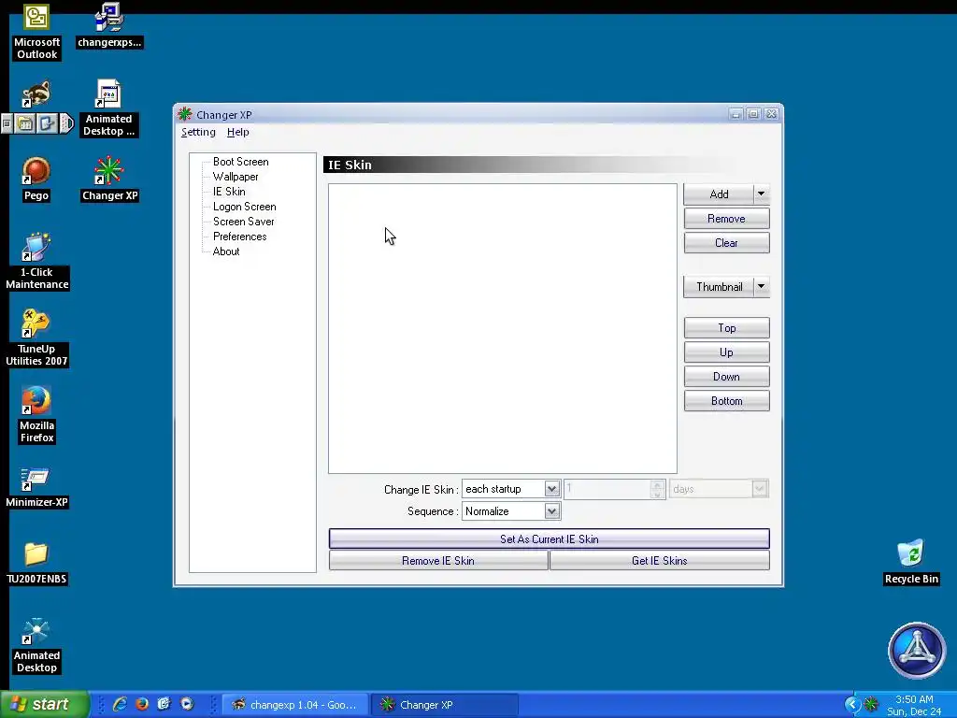
Task: Click the Clear button
Action: tap(726, 243)
